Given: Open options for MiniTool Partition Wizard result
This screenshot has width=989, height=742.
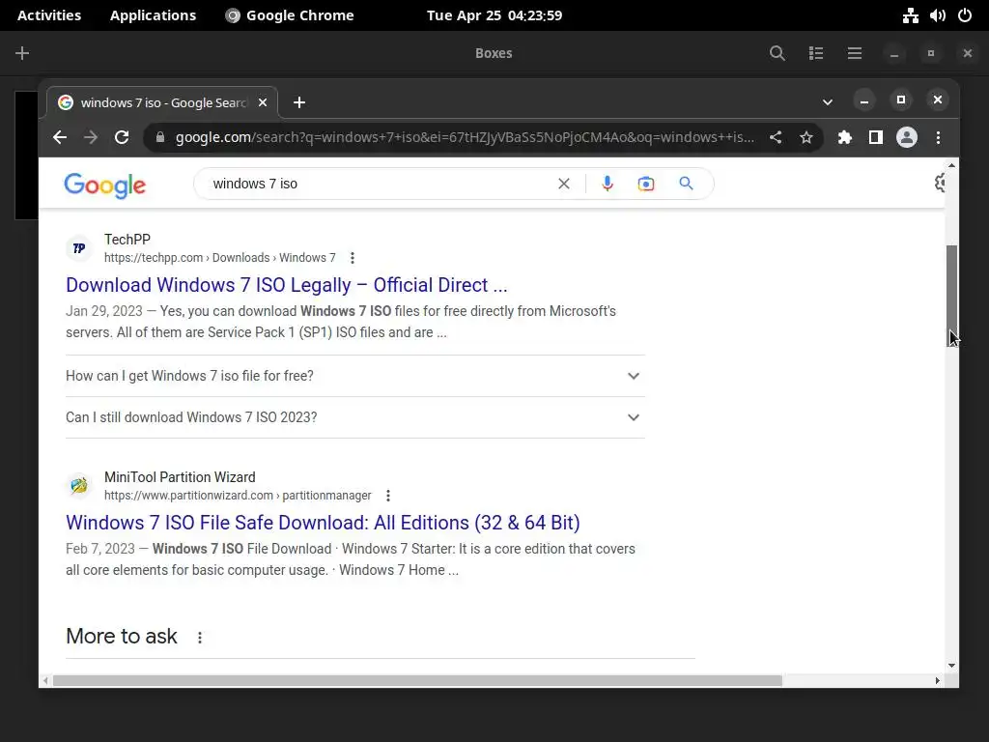Looking at the screenshot, I should coord(388,496).
